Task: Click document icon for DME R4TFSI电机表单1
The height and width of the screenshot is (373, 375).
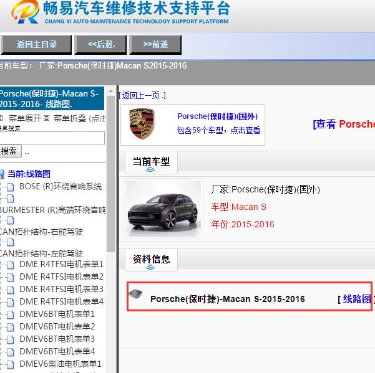Action: click(10, 265)
